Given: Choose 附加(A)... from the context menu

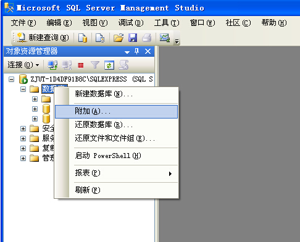Looking at the screenshot, I should (116, 112).
